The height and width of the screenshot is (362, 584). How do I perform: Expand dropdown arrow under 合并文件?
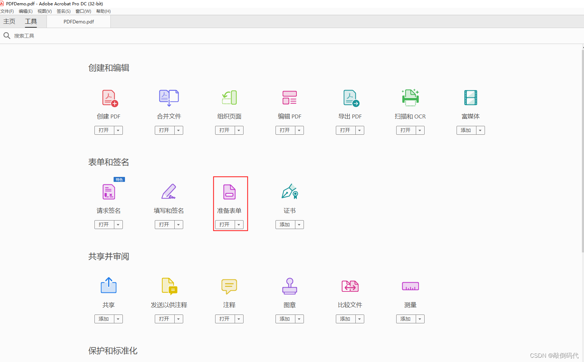(x=179, y=130)
